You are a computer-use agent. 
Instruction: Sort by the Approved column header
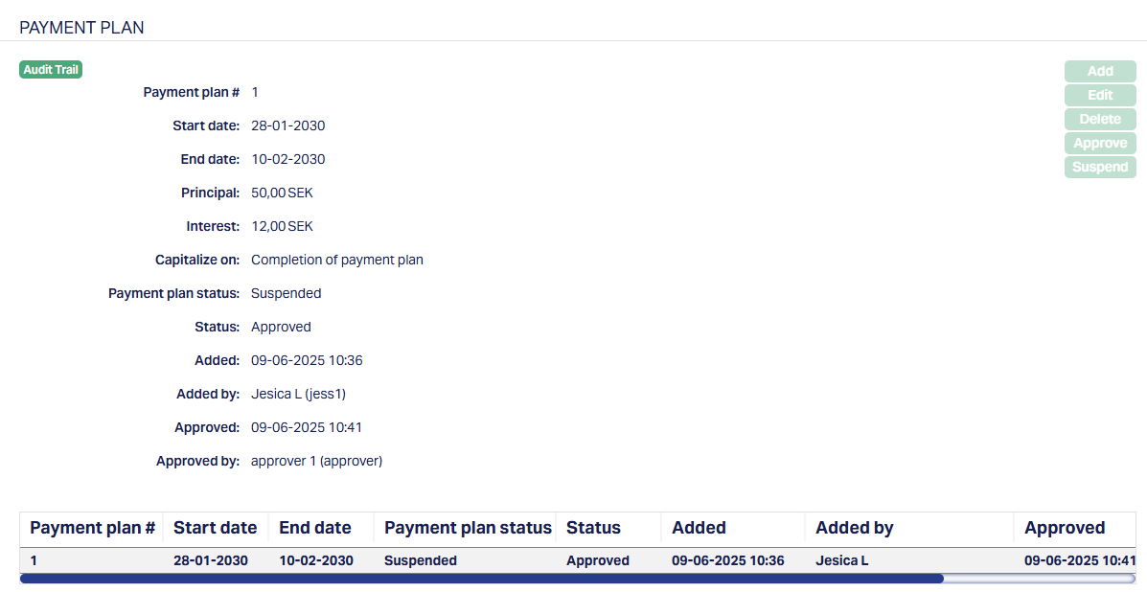[x=1065, y=528]
